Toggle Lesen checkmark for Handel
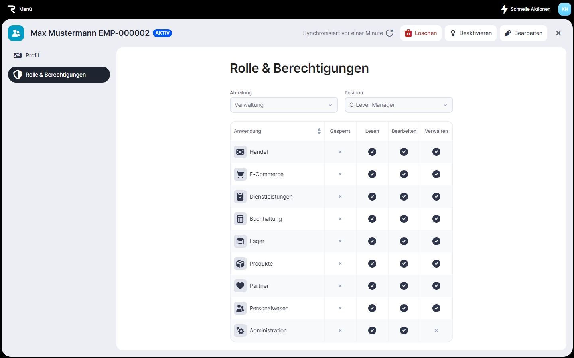 (372, 152)
